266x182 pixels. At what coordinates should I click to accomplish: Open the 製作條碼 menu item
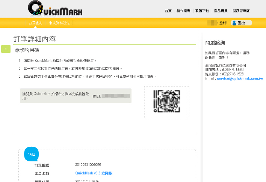coord(183,11)
